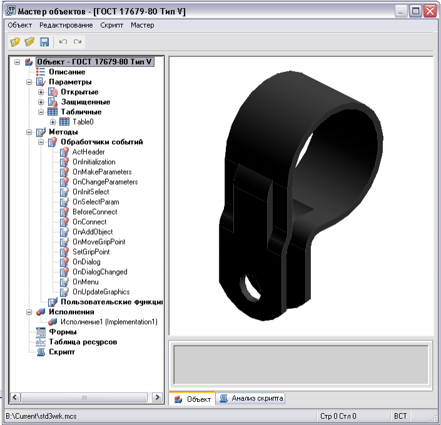Click the Save floppy disk icon
The height and width of the screenshot is (425, 441).
[44, 42]
